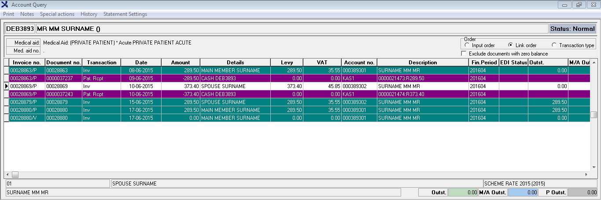This screenshot has height=200, width=601.
Task: Open the Notes menu
Action: [27, 14]
